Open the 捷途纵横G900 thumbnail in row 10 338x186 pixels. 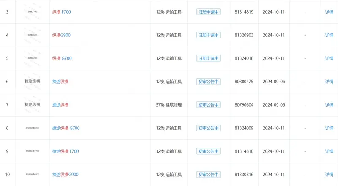pos(33,174)
